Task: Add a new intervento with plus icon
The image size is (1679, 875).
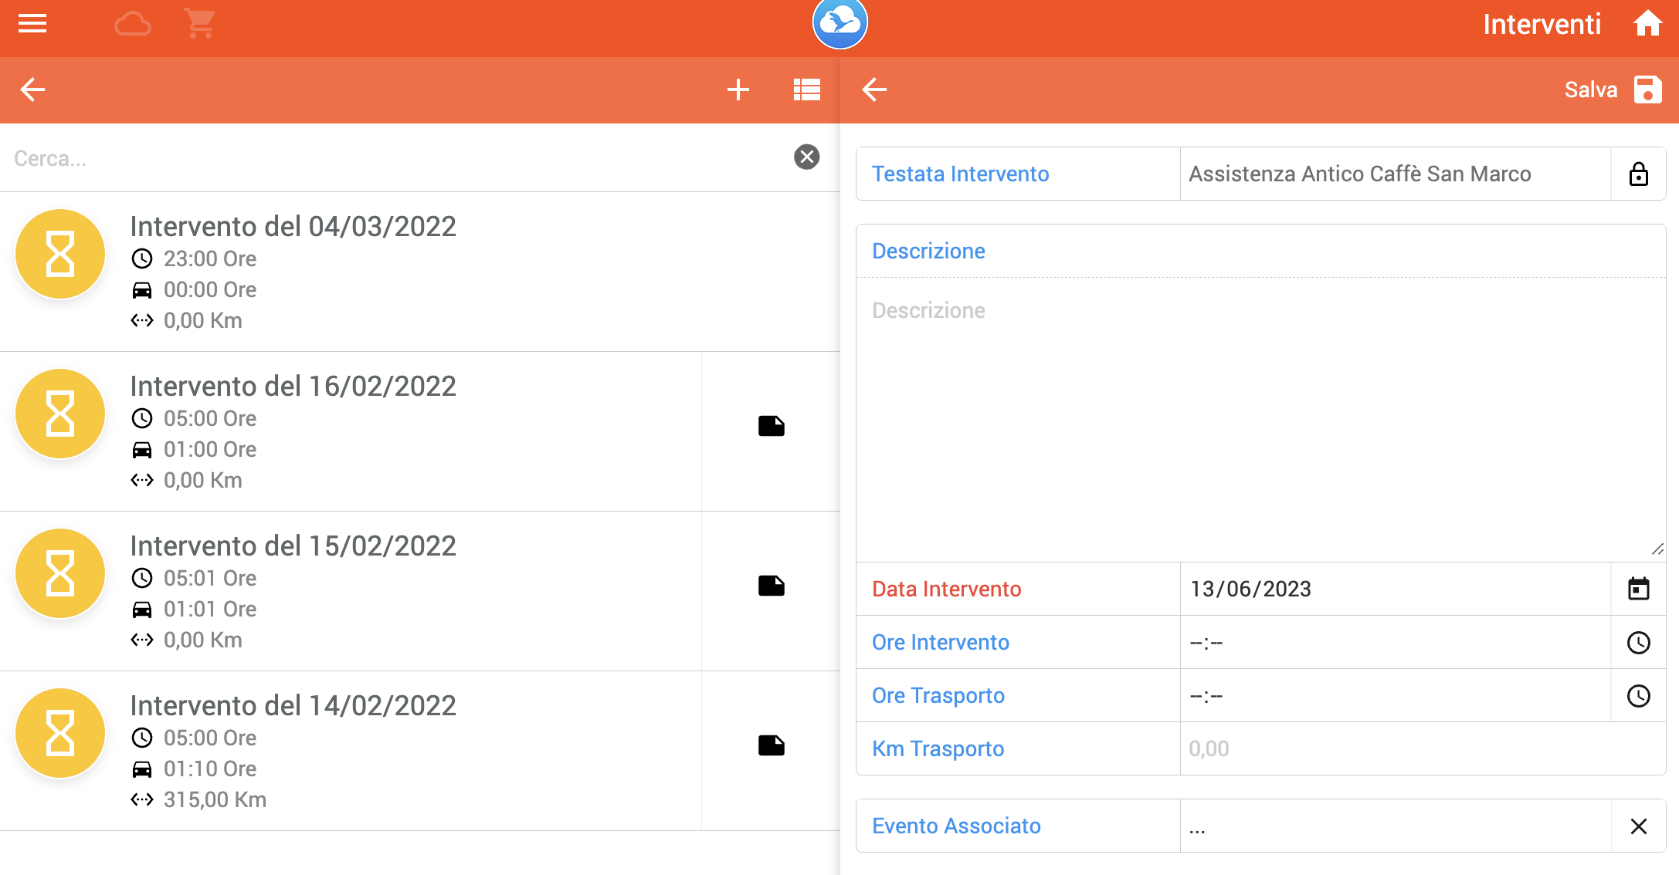Action: [x=738, y=90]
